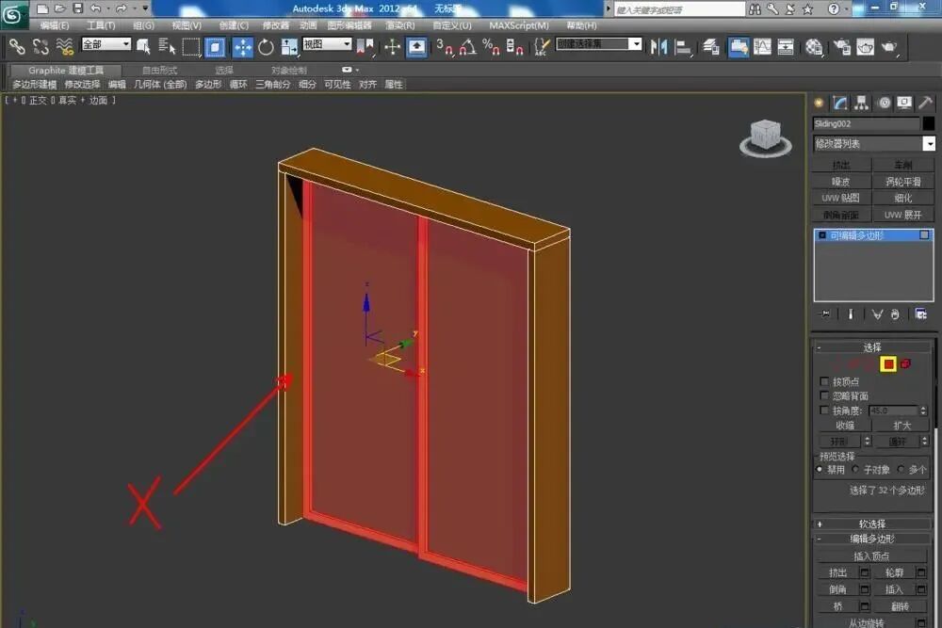The image size is (942, 628).
Task: Select the Unlink Selection tool
Action: click(41, 47)
